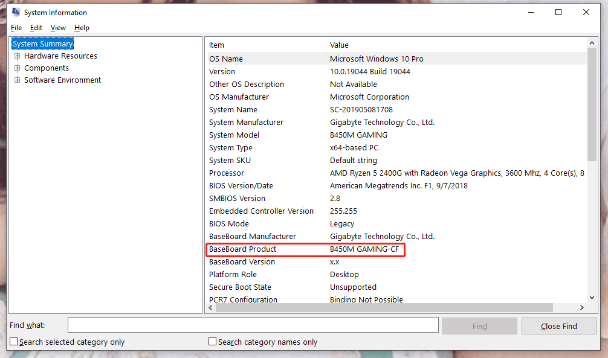Open the Help menu
Screen dimensions: 608x358
pyautogui.click(x=82, y=28)
